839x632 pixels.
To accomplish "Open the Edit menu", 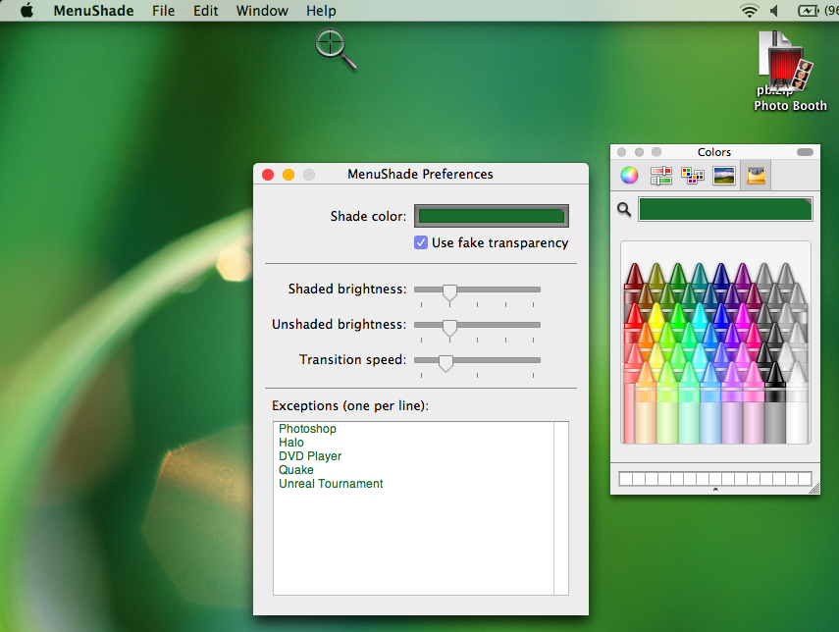I will coord(205,11).
